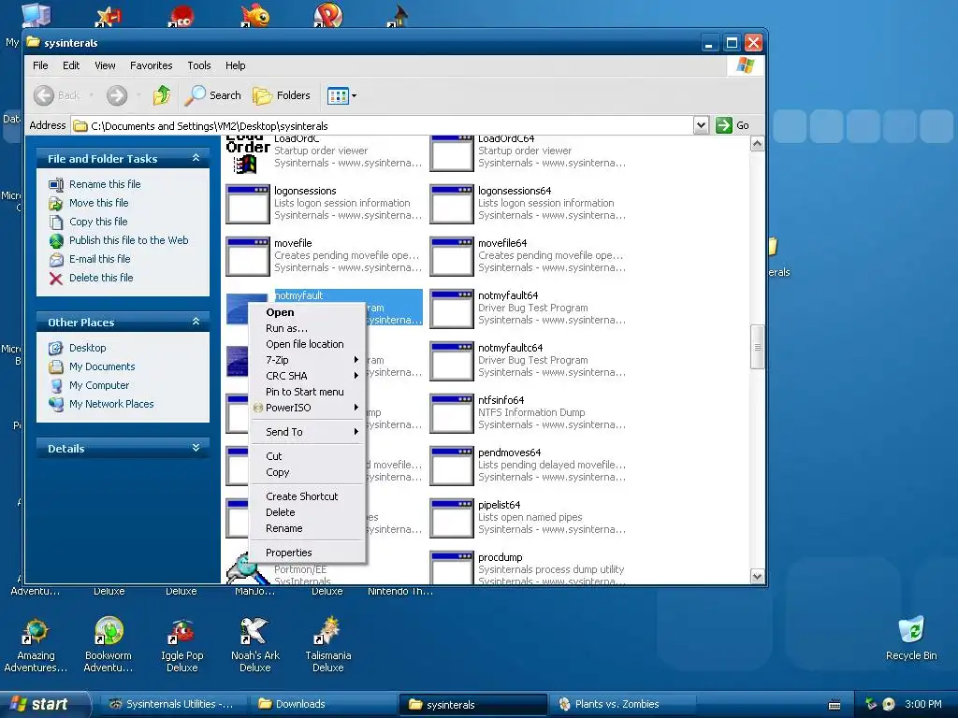Click the green Go button
The width and height of the screenshot is (958, 718).
pyautogui.click(x=733, y=125)
